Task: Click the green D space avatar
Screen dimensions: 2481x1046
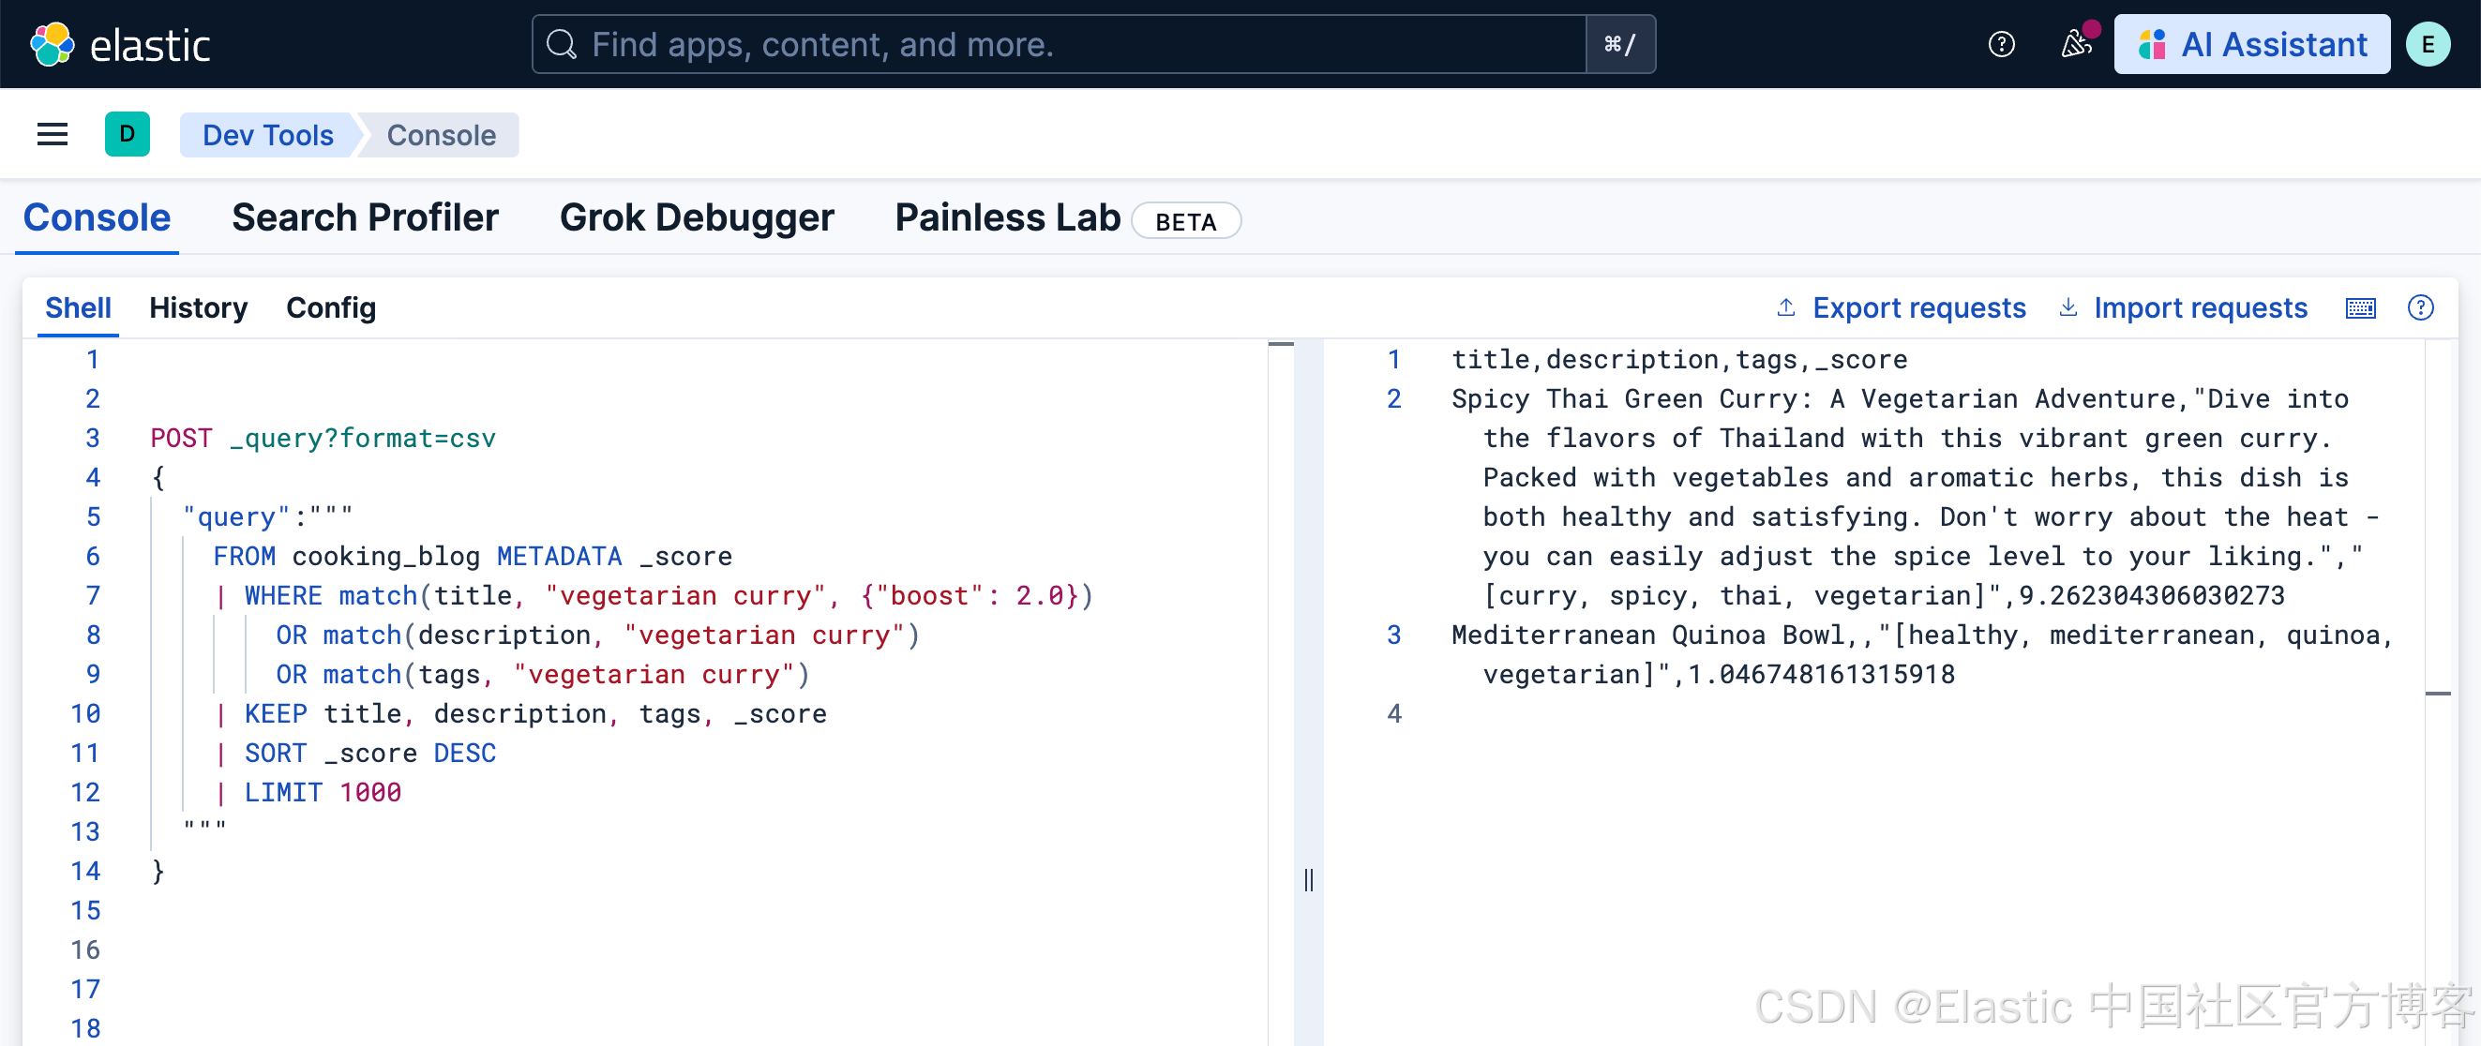Action: [128, 135]
